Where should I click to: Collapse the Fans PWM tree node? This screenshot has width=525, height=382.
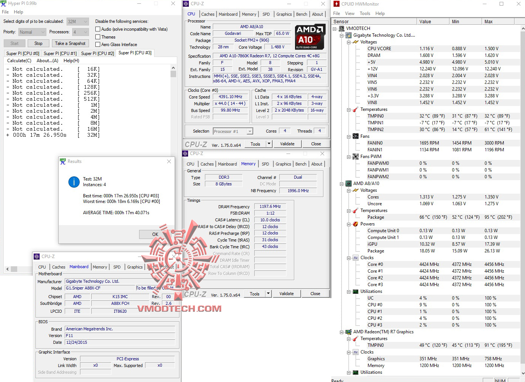349,157
